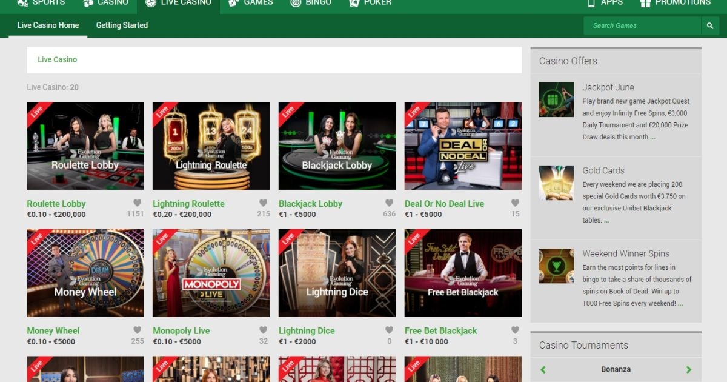This screenshot has height=382, width=727.
Task: Open the Bingo section
Action: pyautogui.click(x=319, y=3)
